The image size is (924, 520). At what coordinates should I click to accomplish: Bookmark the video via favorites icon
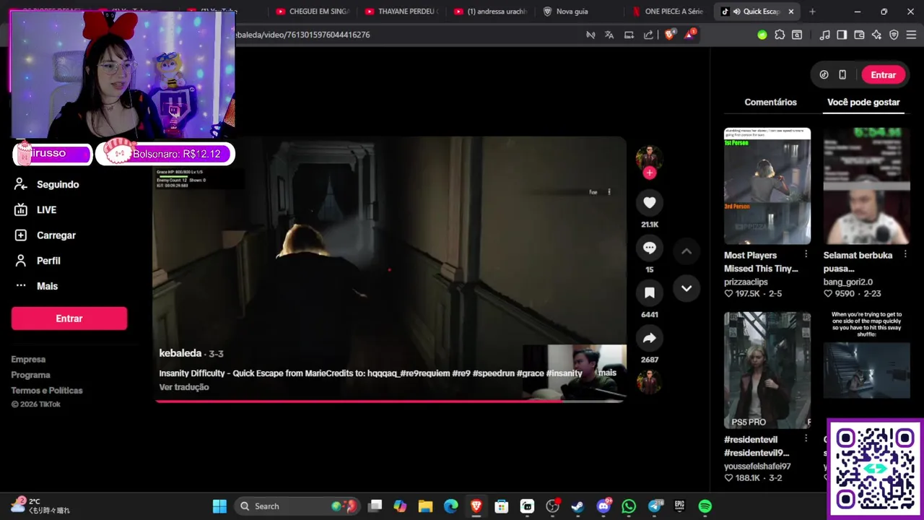[x=649, y=292]
